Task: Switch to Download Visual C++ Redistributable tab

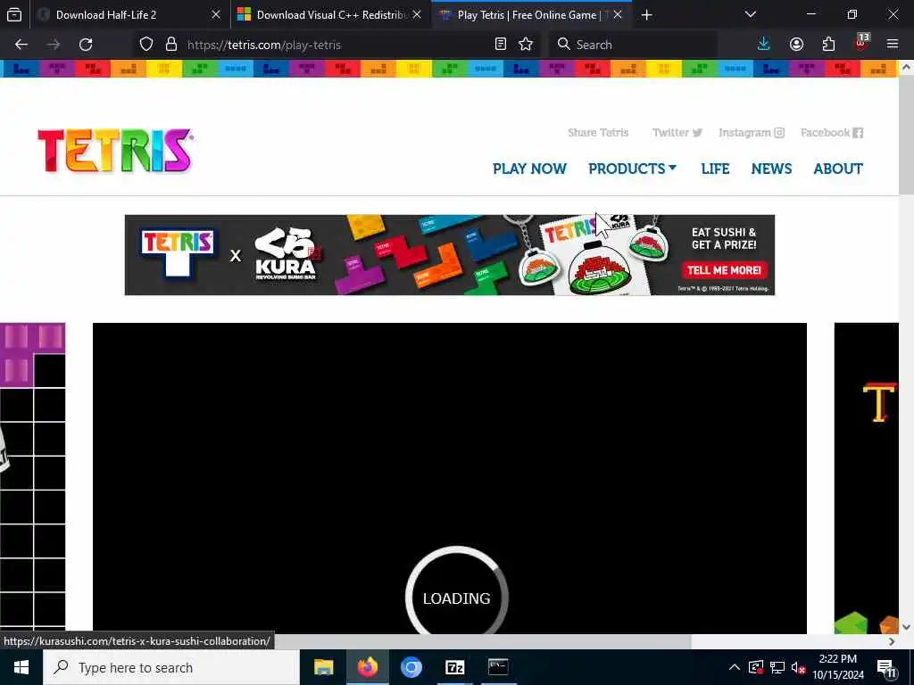Action: pyautogui.click(x=330, y=14)
